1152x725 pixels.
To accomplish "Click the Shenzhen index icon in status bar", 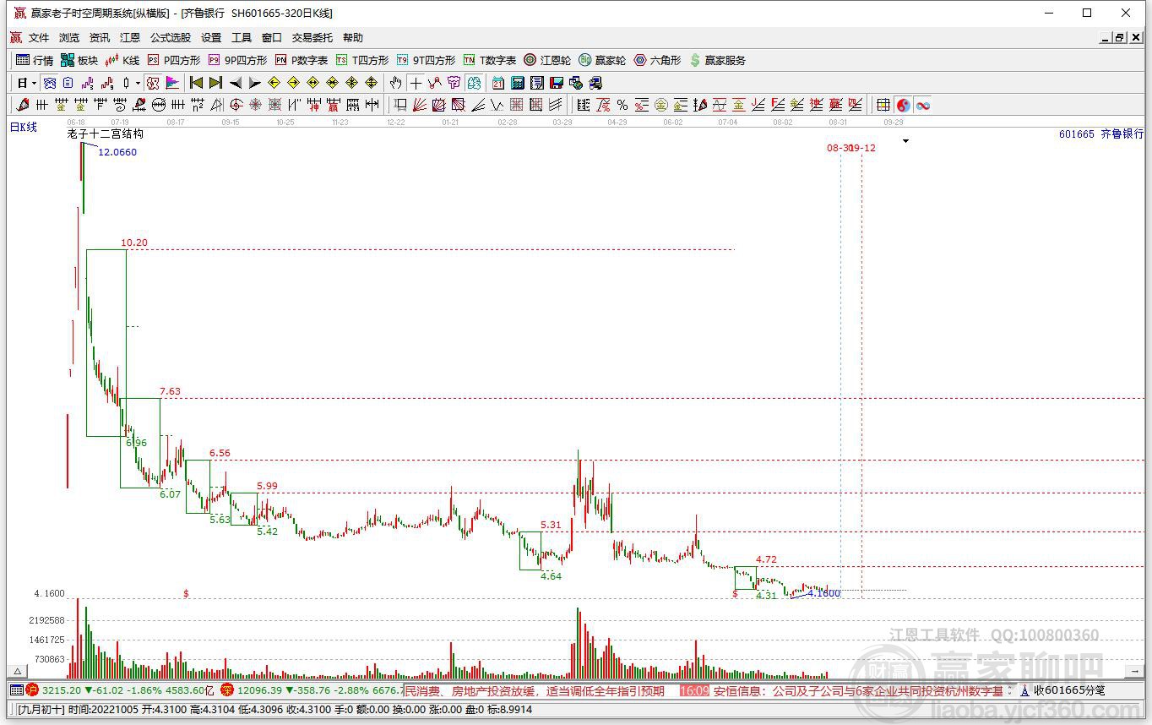I will (227, 690).
